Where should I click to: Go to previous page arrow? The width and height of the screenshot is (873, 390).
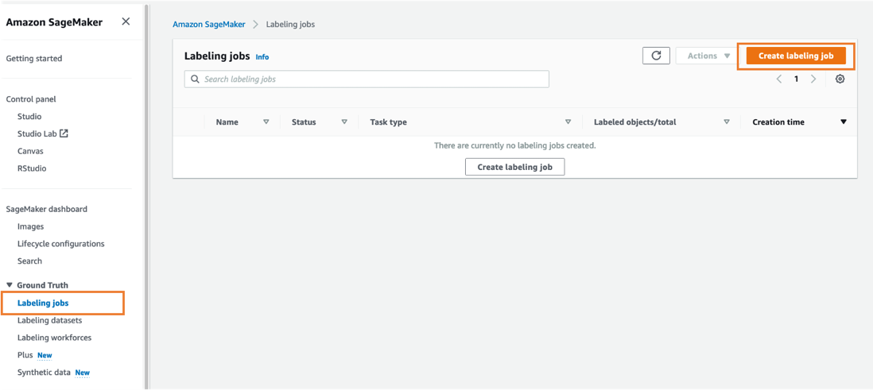[x=778, y=79]
